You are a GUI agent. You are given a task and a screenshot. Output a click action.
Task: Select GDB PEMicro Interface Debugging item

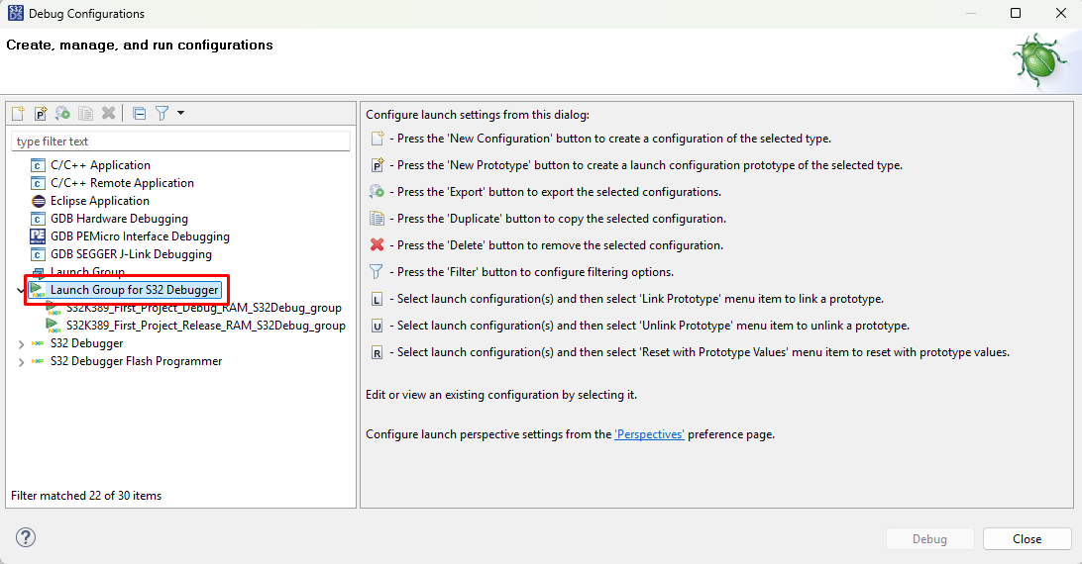click(x=140, y=236)
